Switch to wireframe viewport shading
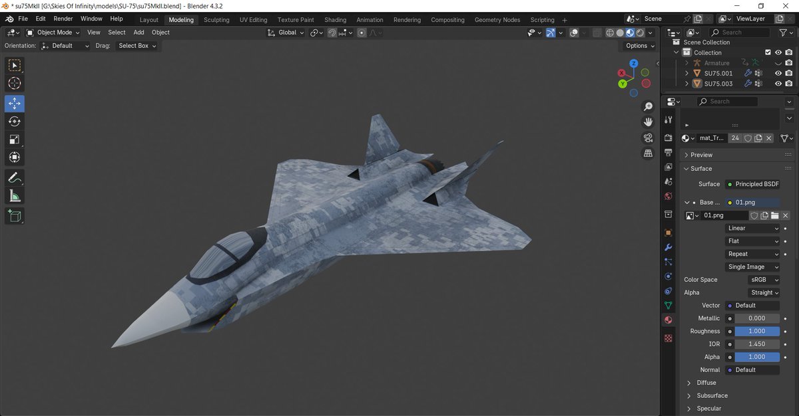 point(609,33)
